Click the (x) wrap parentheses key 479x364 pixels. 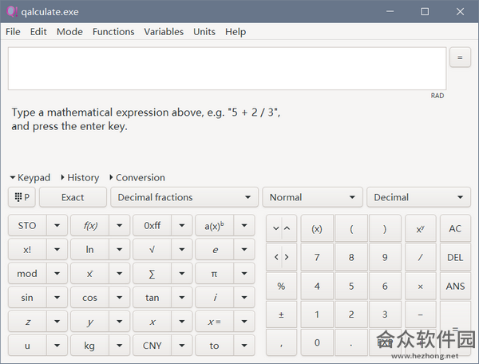317,228
